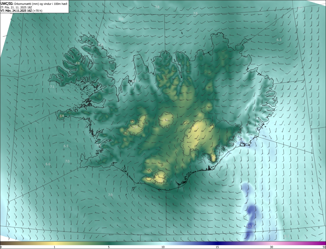Screen dimensions: 326x249
Task: Click the "50" tick on the color scale
Action: [x=324, y=247]
